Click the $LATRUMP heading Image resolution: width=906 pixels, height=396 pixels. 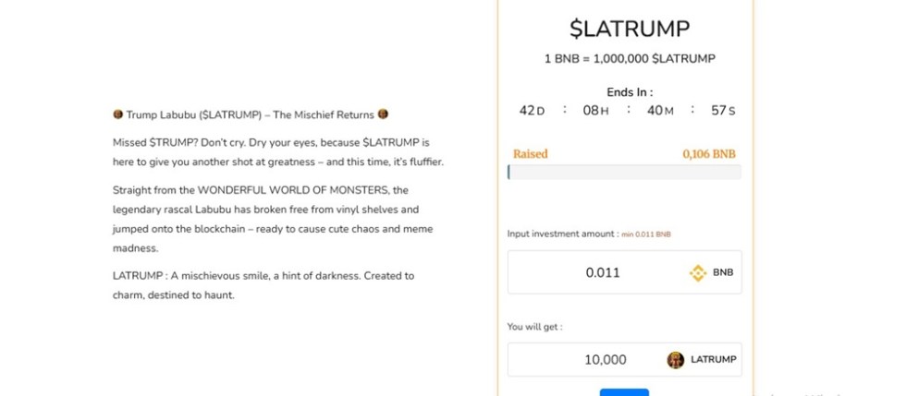[630, 29]
